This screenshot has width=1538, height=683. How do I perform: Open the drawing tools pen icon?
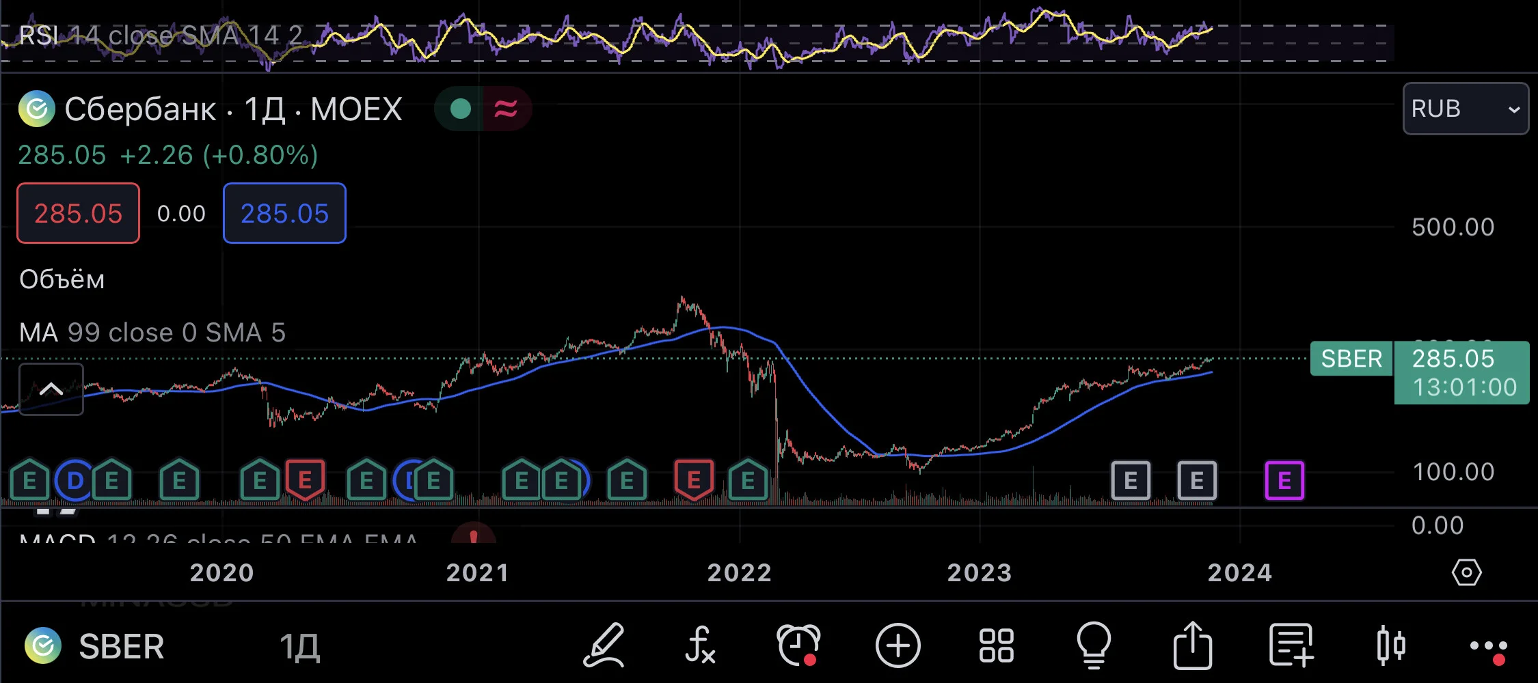pyautogui.click(x=604, y=645)
